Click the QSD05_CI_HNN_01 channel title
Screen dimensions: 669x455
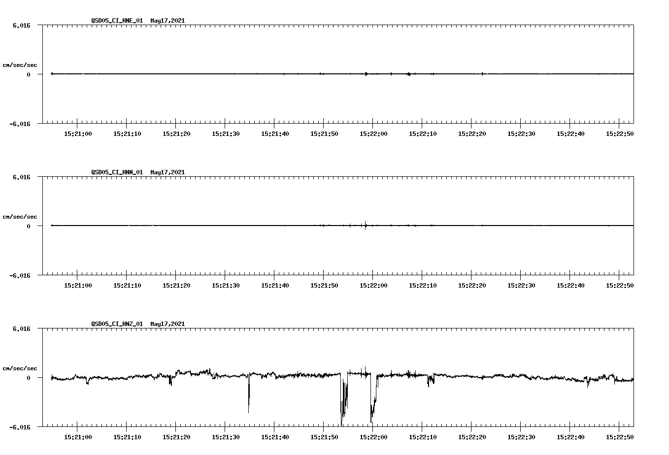(115, 172)
